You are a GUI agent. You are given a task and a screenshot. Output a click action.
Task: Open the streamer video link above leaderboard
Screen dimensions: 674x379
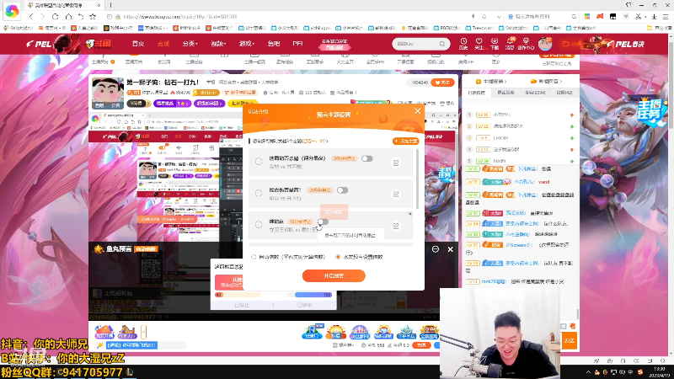point(546,81)
